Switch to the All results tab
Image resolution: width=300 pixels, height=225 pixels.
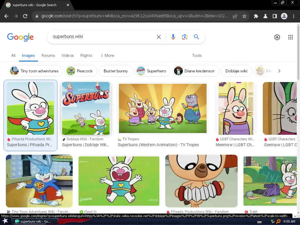point(13,55)
